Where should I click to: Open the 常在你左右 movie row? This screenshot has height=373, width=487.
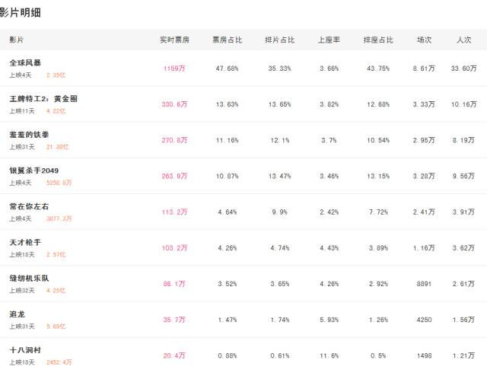pyautogui.click(x=30, y=206)
